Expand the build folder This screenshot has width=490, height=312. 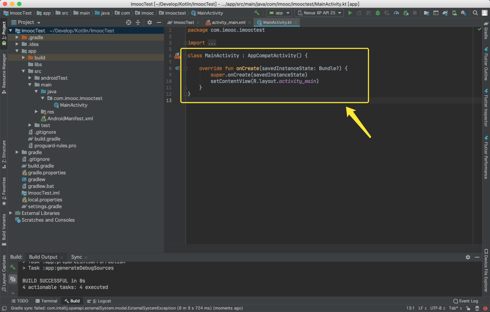23,58
